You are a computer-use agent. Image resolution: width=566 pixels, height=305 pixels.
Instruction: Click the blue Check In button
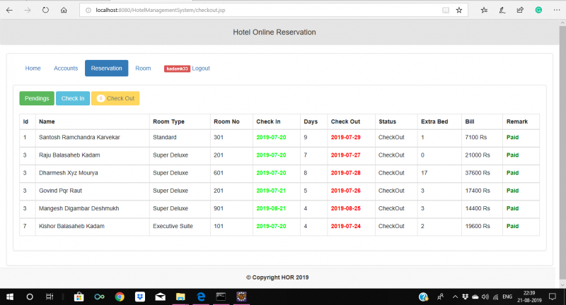point(73,98)
